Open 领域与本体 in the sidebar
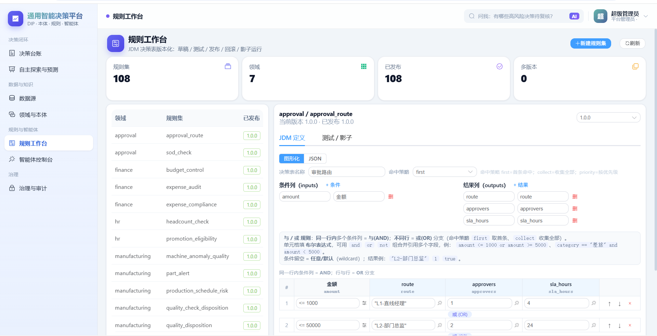This screenshot has width=657, height=336. (49, 115)
